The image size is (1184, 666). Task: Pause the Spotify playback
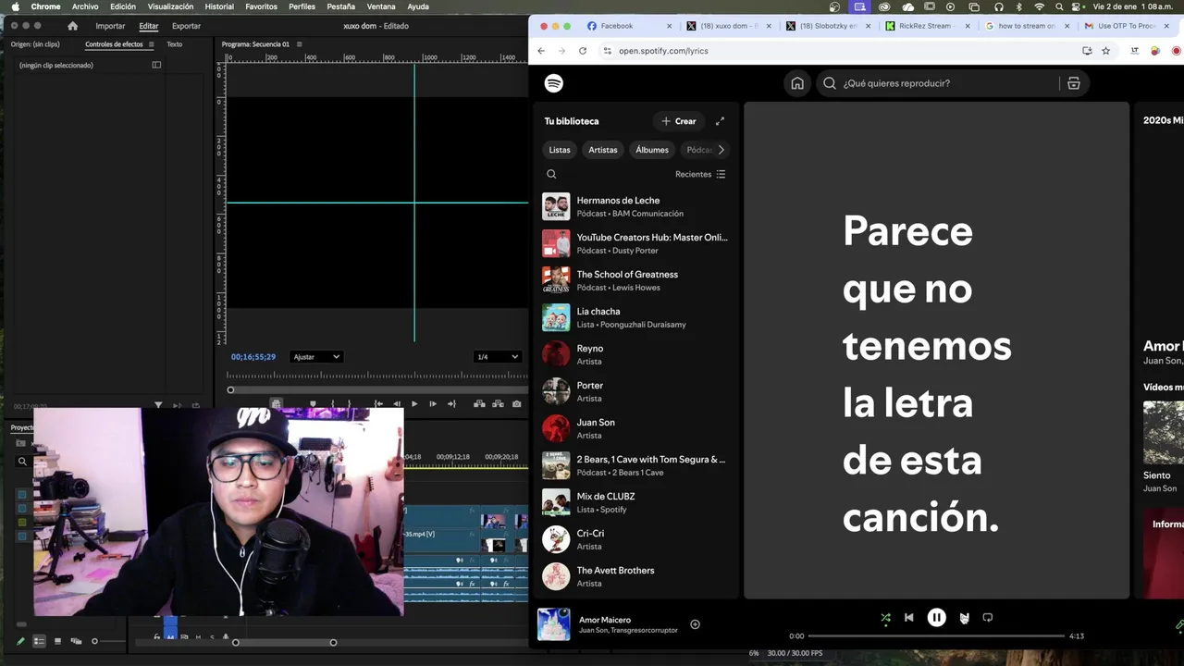pos(936,617)
